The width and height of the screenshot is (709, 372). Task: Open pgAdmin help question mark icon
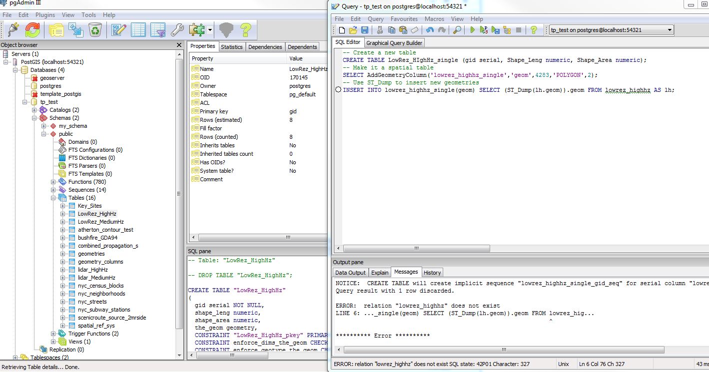pyautogui.click(x=245, y=30)
